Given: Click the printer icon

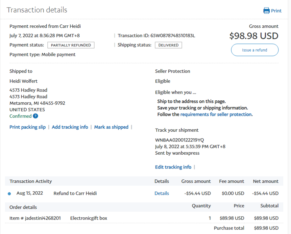Looking at the screenshot, I should click(x=266, y=11).
